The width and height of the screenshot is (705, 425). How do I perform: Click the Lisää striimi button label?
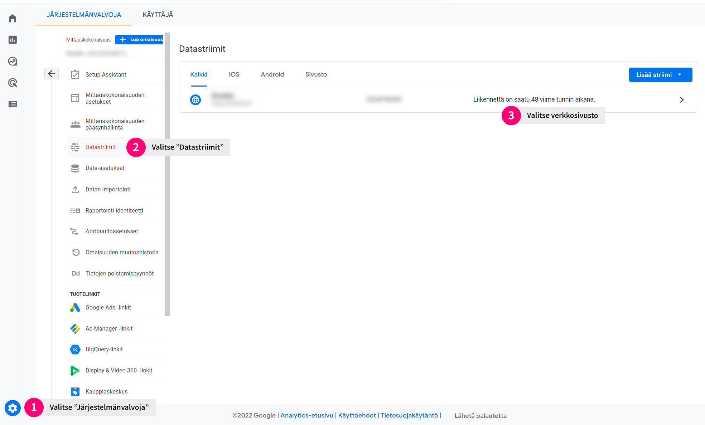pyautogui.click(x=654, y=75)
